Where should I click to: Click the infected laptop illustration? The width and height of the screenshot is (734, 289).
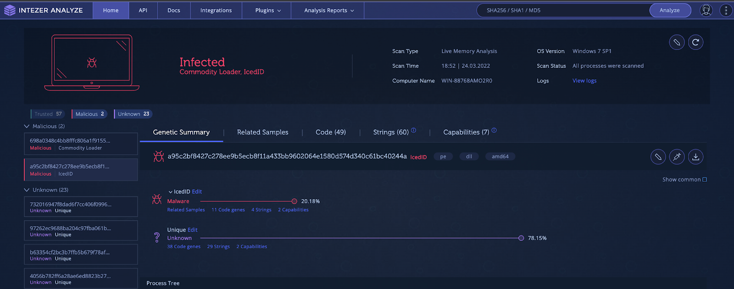pos(92,63)
